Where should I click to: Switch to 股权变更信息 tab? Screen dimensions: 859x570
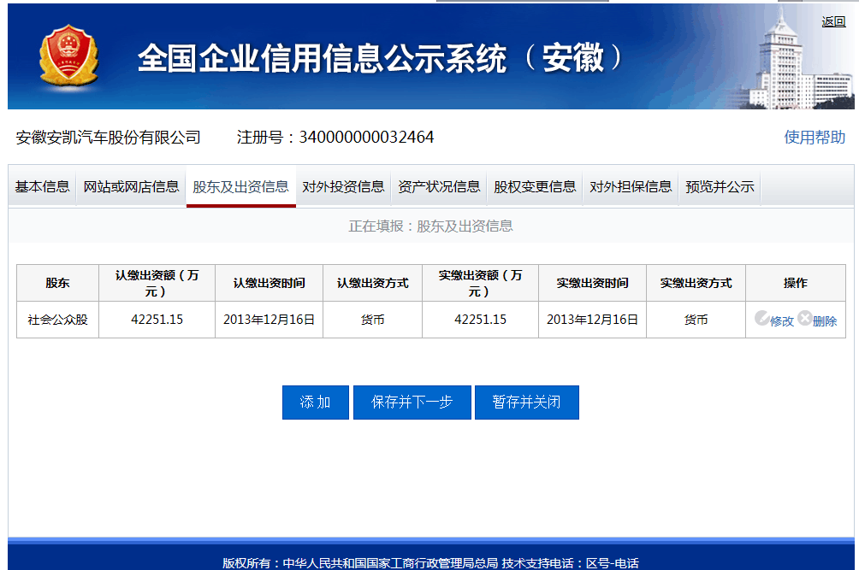point(535,186)
